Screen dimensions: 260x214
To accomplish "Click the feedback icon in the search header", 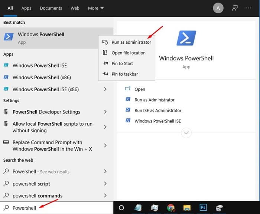I will (x=235, y=8).
